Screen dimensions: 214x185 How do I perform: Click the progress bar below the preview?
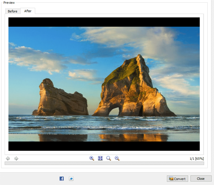click(x=104, y=163)
